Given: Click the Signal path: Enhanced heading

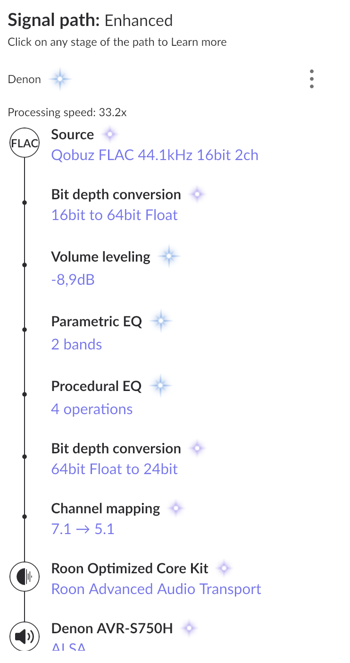Looking at the screenshot, I should pos(91,20).
